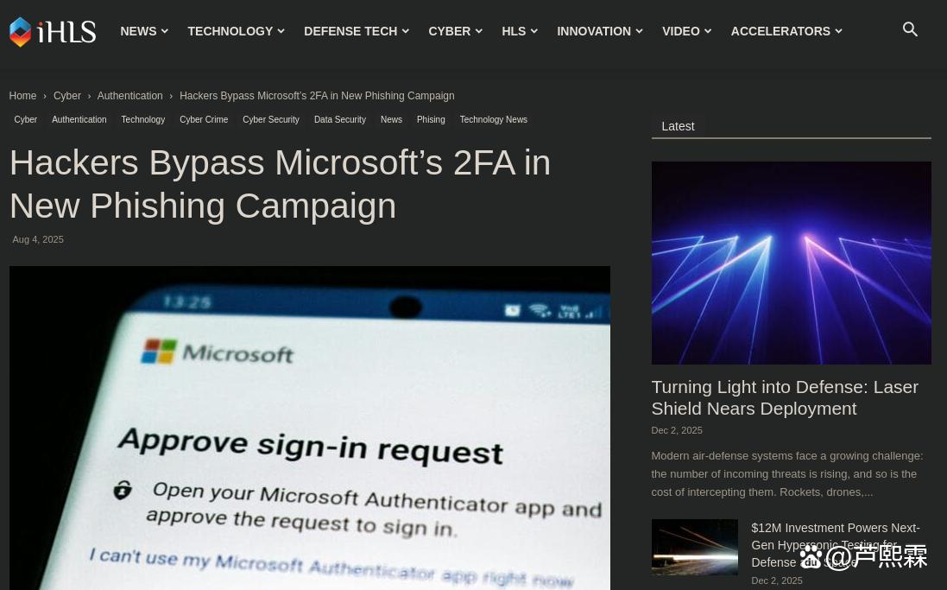The width and height of the screenshot is (947, 590).
Task: Select the Cyber category tag
Action: click(25, 120)
